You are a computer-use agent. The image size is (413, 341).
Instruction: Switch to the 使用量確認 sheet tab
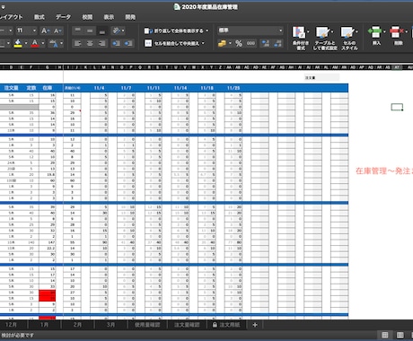click(147, 325)
